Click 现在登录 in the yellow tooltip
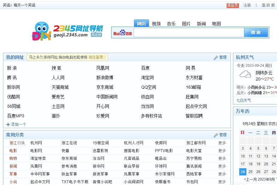 (x=96, y=57)
